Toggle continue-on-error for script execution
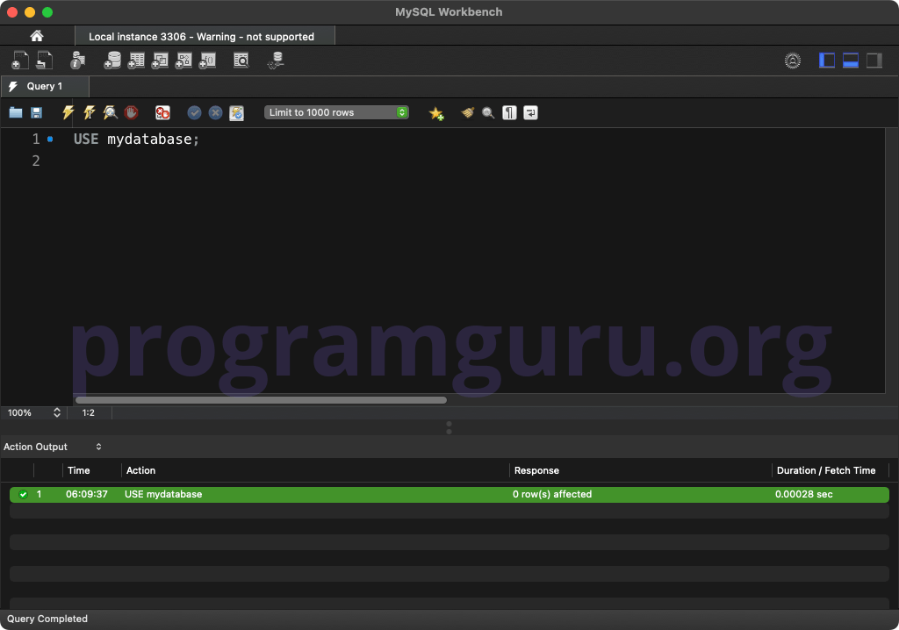899x630 pixels. (x=162, y=112)
